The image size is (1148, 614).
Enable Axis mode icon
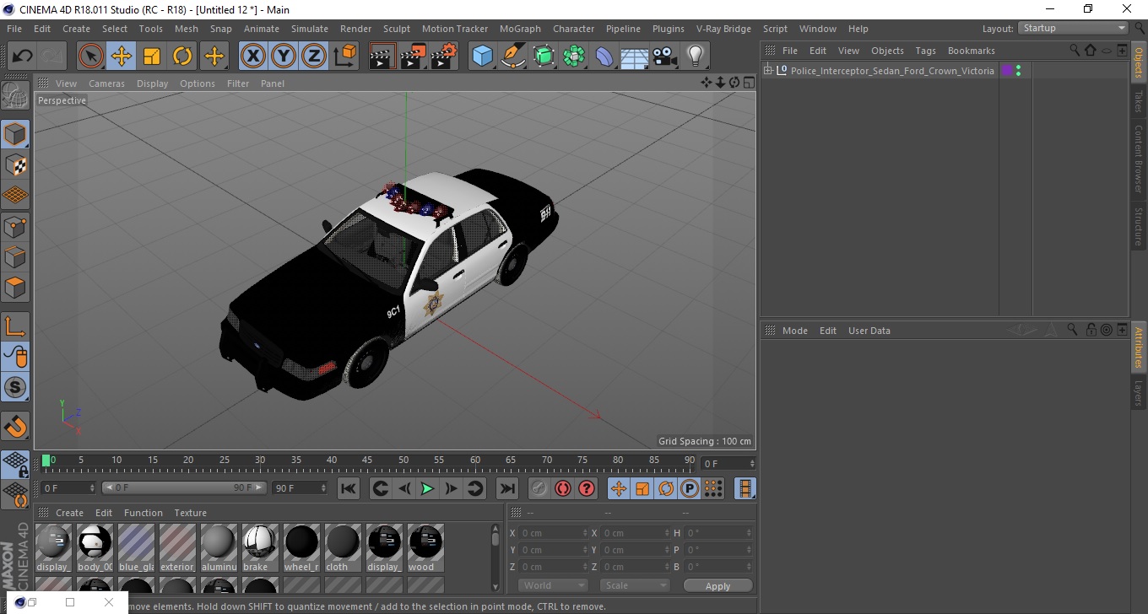[x=15, y=326]
